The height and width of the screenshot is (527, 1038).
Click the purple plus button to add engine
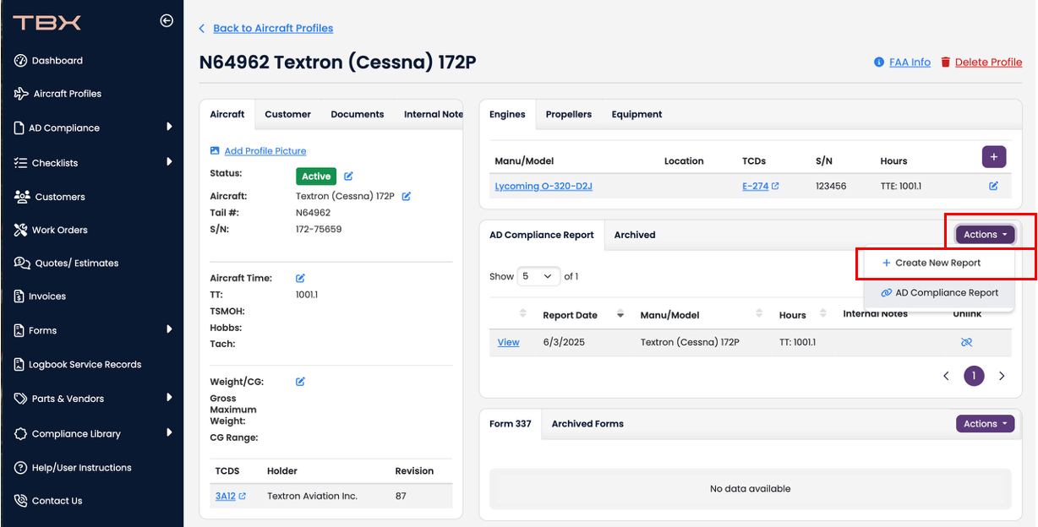[x=993, y=156]
